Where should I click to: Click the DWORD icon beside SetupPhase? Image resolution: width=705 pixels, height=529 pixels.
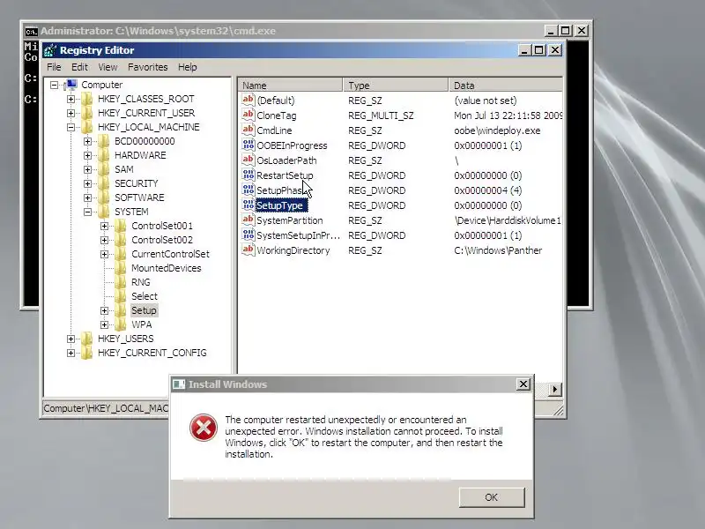tap(249, 190)
